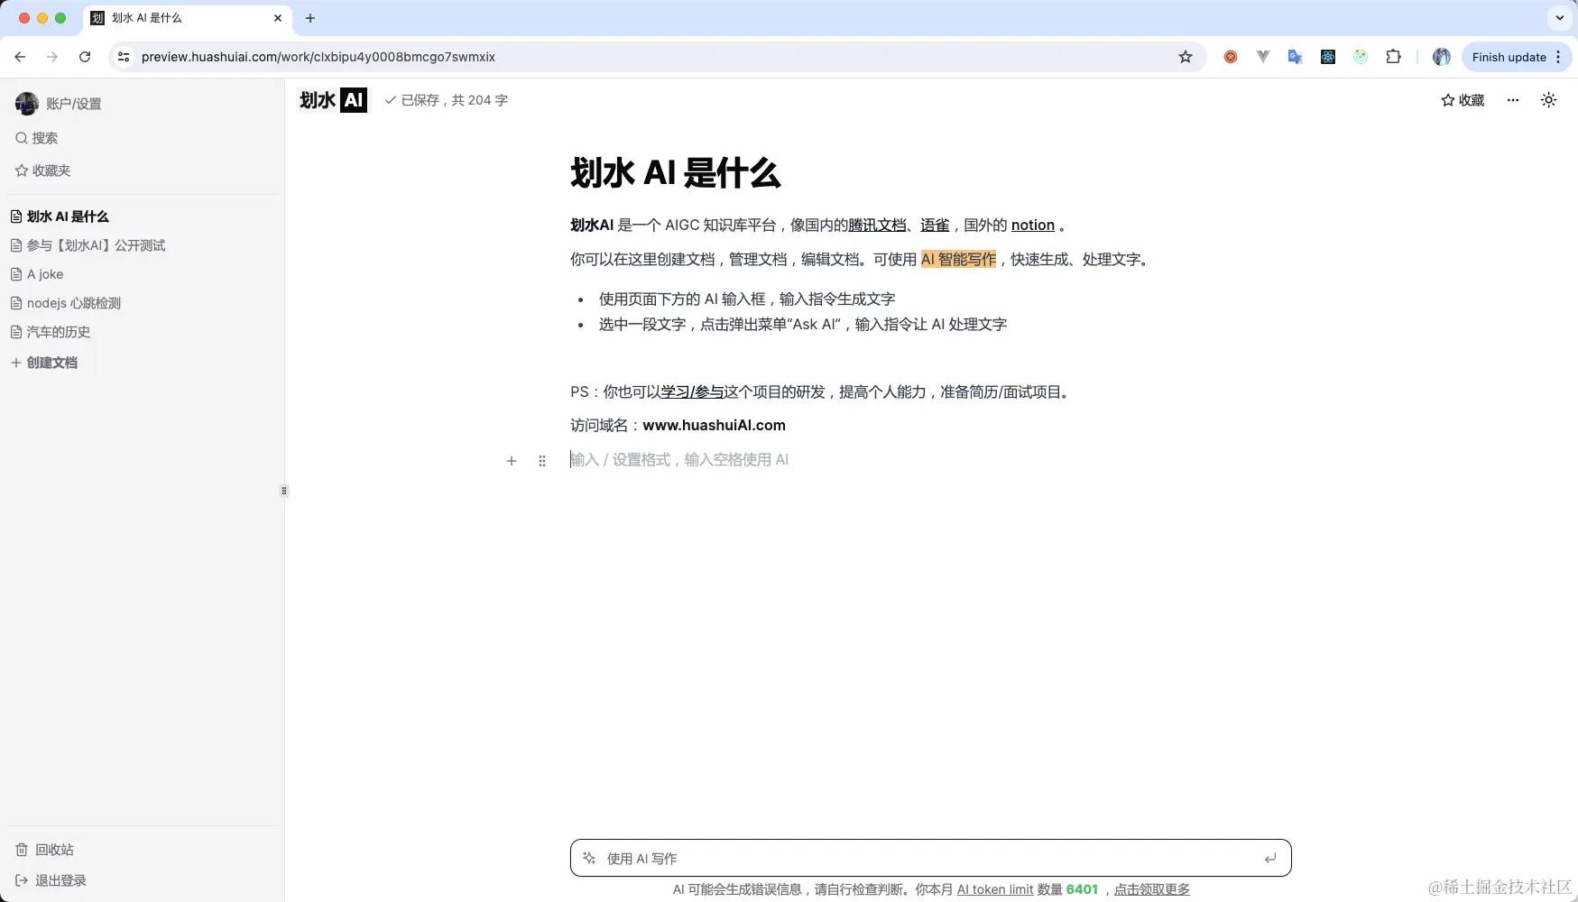
Task: Open the A joke document
Action: point(37,274)
